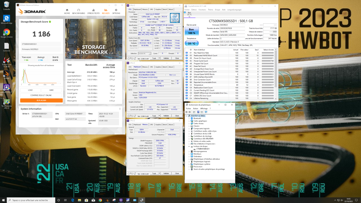The image size is (361, 203).
Task: Open Corbeille desktop icon
Action: (6, 6)
